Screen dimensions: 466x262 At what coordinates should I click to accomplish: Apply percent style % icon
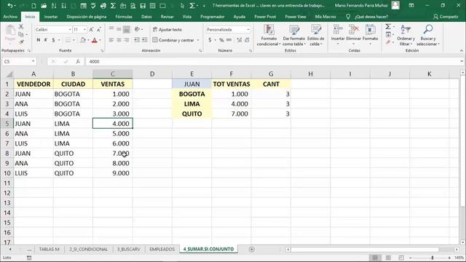(221, 40)
